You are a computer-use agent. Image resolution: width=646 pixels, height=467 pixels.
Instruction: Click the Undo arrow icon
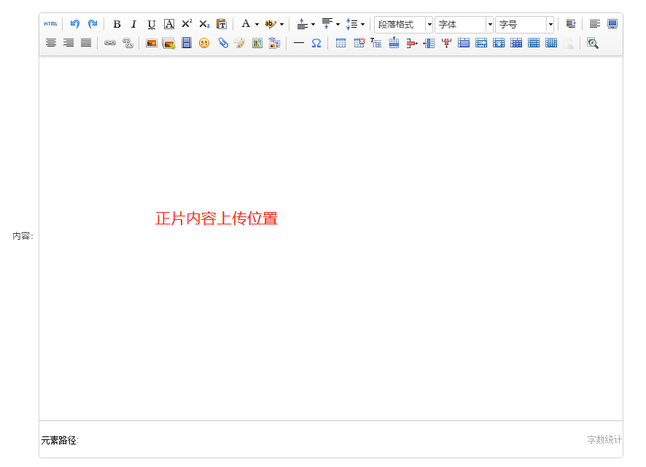(74, 24)
